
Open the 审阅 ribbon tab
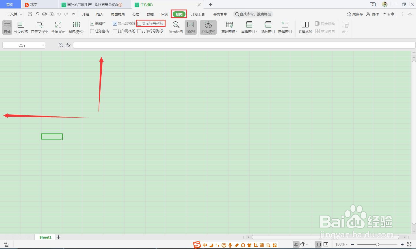pyautogui.click(x=165, y=14)
